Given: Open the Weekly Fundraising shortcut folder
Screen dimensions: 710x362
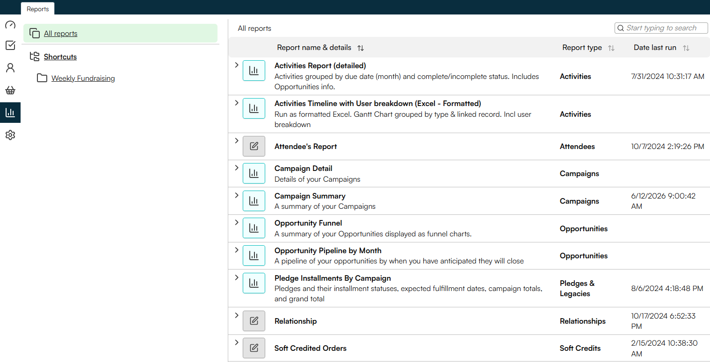Looking at the screenshot, I should pos(83,78).
